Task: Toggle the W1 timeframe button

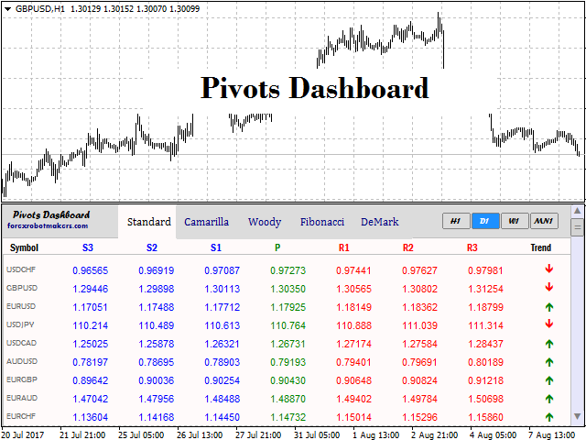Action: click(x=515, y=221)
